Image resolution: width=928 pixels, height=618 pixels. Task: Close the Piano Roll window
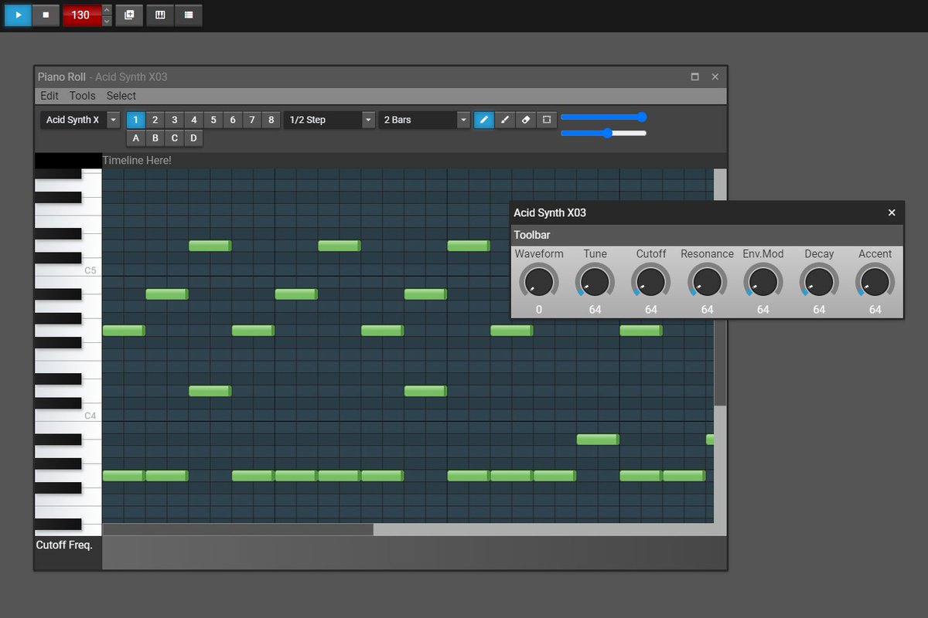coord(715,76)
